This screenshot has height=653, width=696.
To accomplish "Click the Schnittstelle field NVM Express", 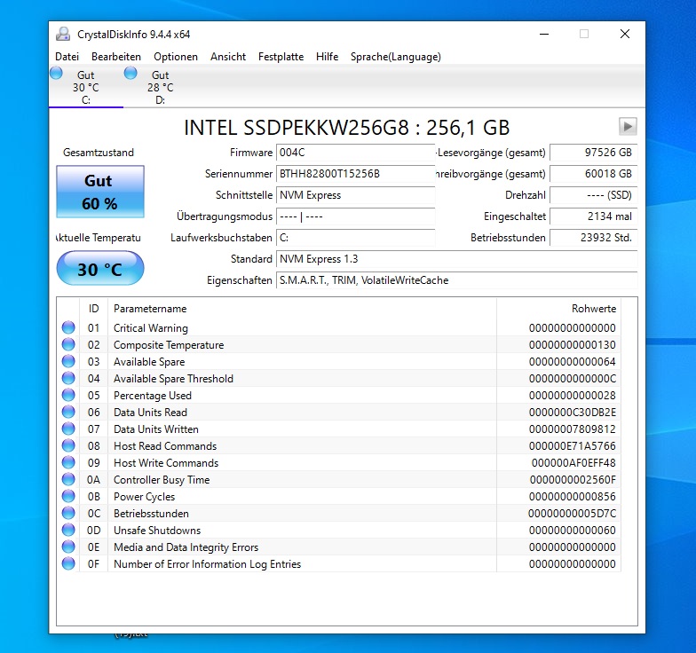I will click(355, 195).
